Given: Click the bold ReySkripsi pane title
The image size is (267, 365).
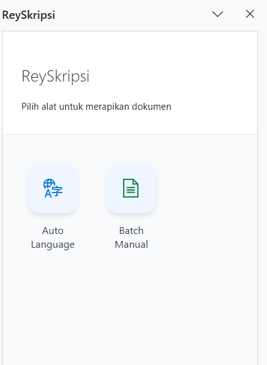Looking at the screenshot, I should click(x=28, y=15).
